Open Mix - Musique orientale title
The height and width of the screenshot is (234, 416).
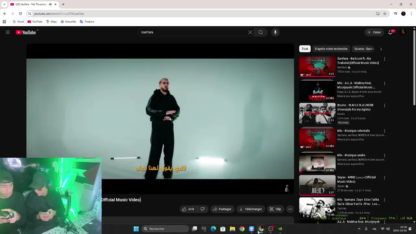(353, 131)
